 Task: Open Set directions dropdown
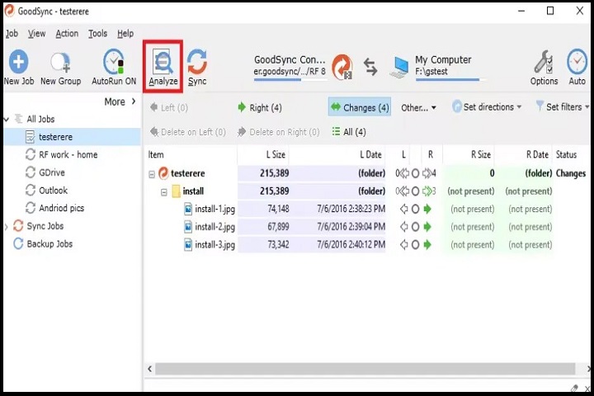(x=487, y=107)
